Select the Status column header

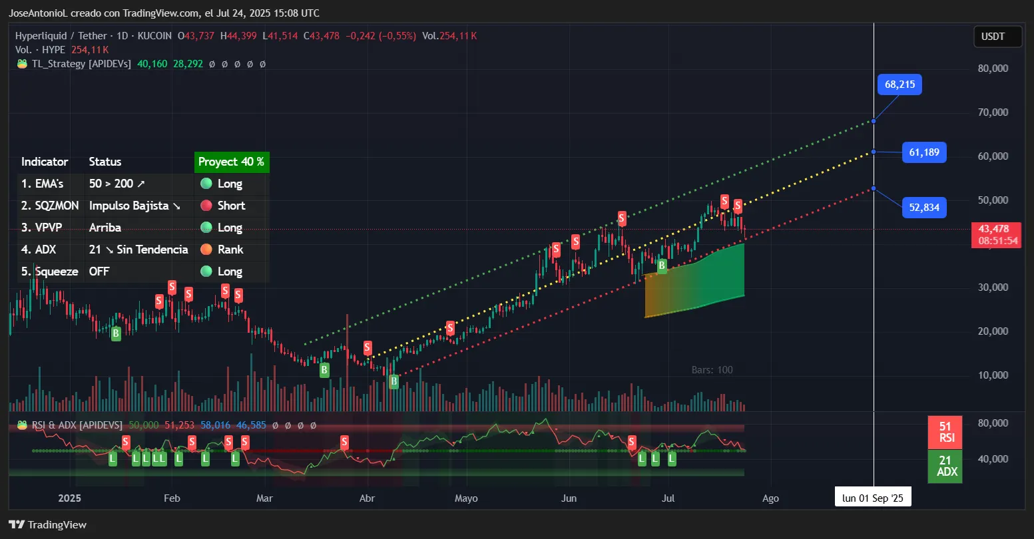pyautogui.click(x=105, y=162)
